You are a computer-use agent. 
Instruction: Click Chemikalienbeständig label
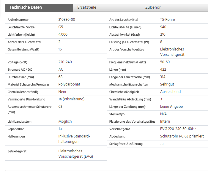coord(23,92)
